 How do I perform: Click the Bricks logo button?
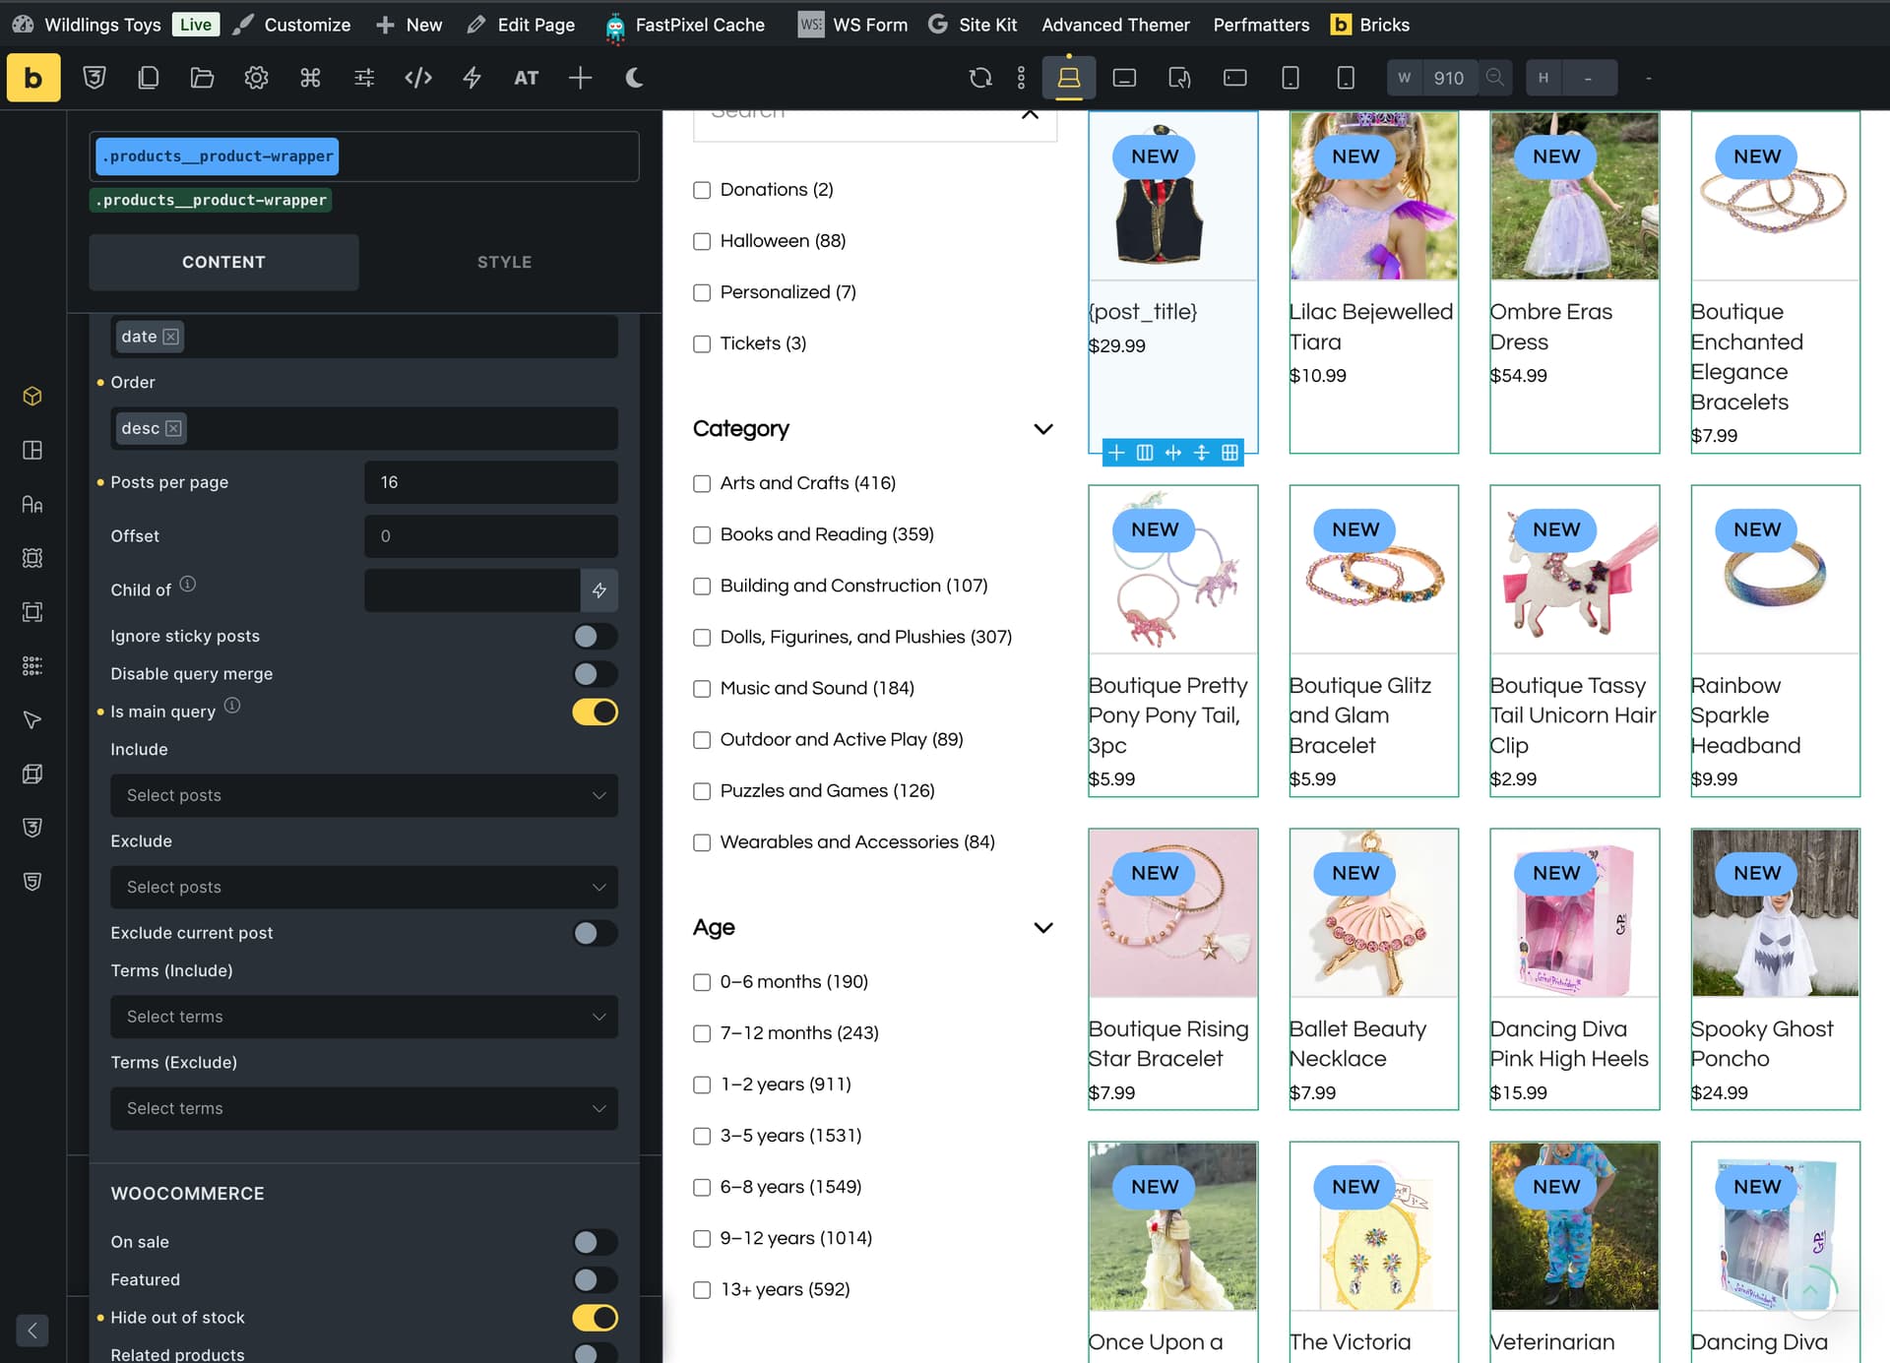33,78
